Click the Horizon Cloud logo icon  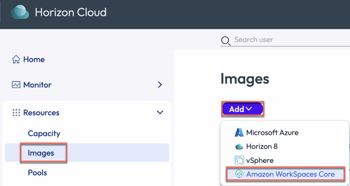[x=20, y=12]
